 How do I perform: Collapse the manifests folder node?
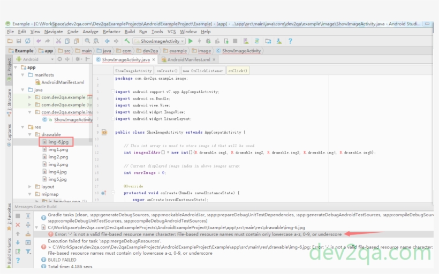click(x=22, y=75)
